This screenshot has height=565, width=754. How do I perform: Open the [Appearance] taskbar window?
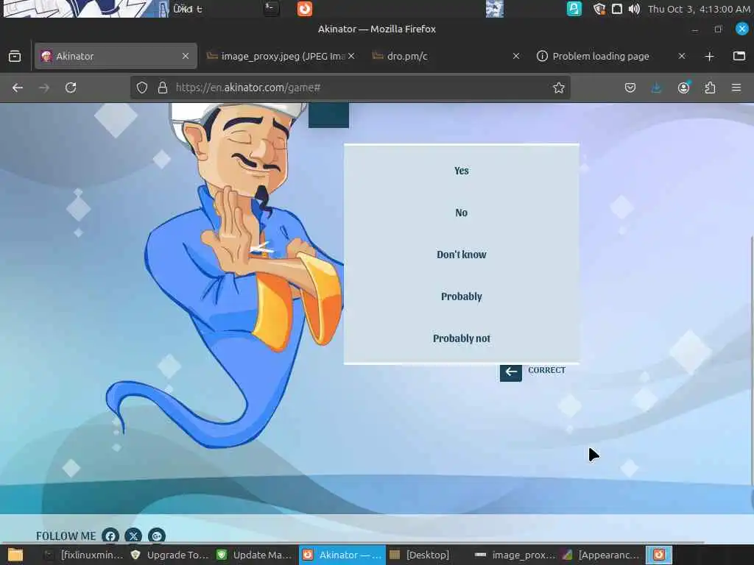coord(601,555)
